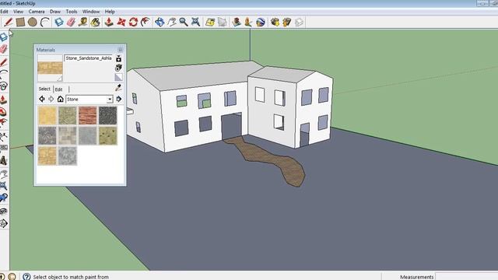498x280 pixels.
Task: Click the material name field Stone_Sandstone_Ashla
Action: coord(89,58)
